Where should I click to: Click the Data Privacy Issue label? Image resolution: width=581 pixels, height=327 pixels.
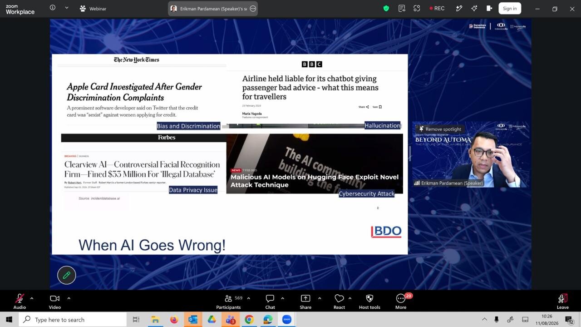tap(193, 190)
